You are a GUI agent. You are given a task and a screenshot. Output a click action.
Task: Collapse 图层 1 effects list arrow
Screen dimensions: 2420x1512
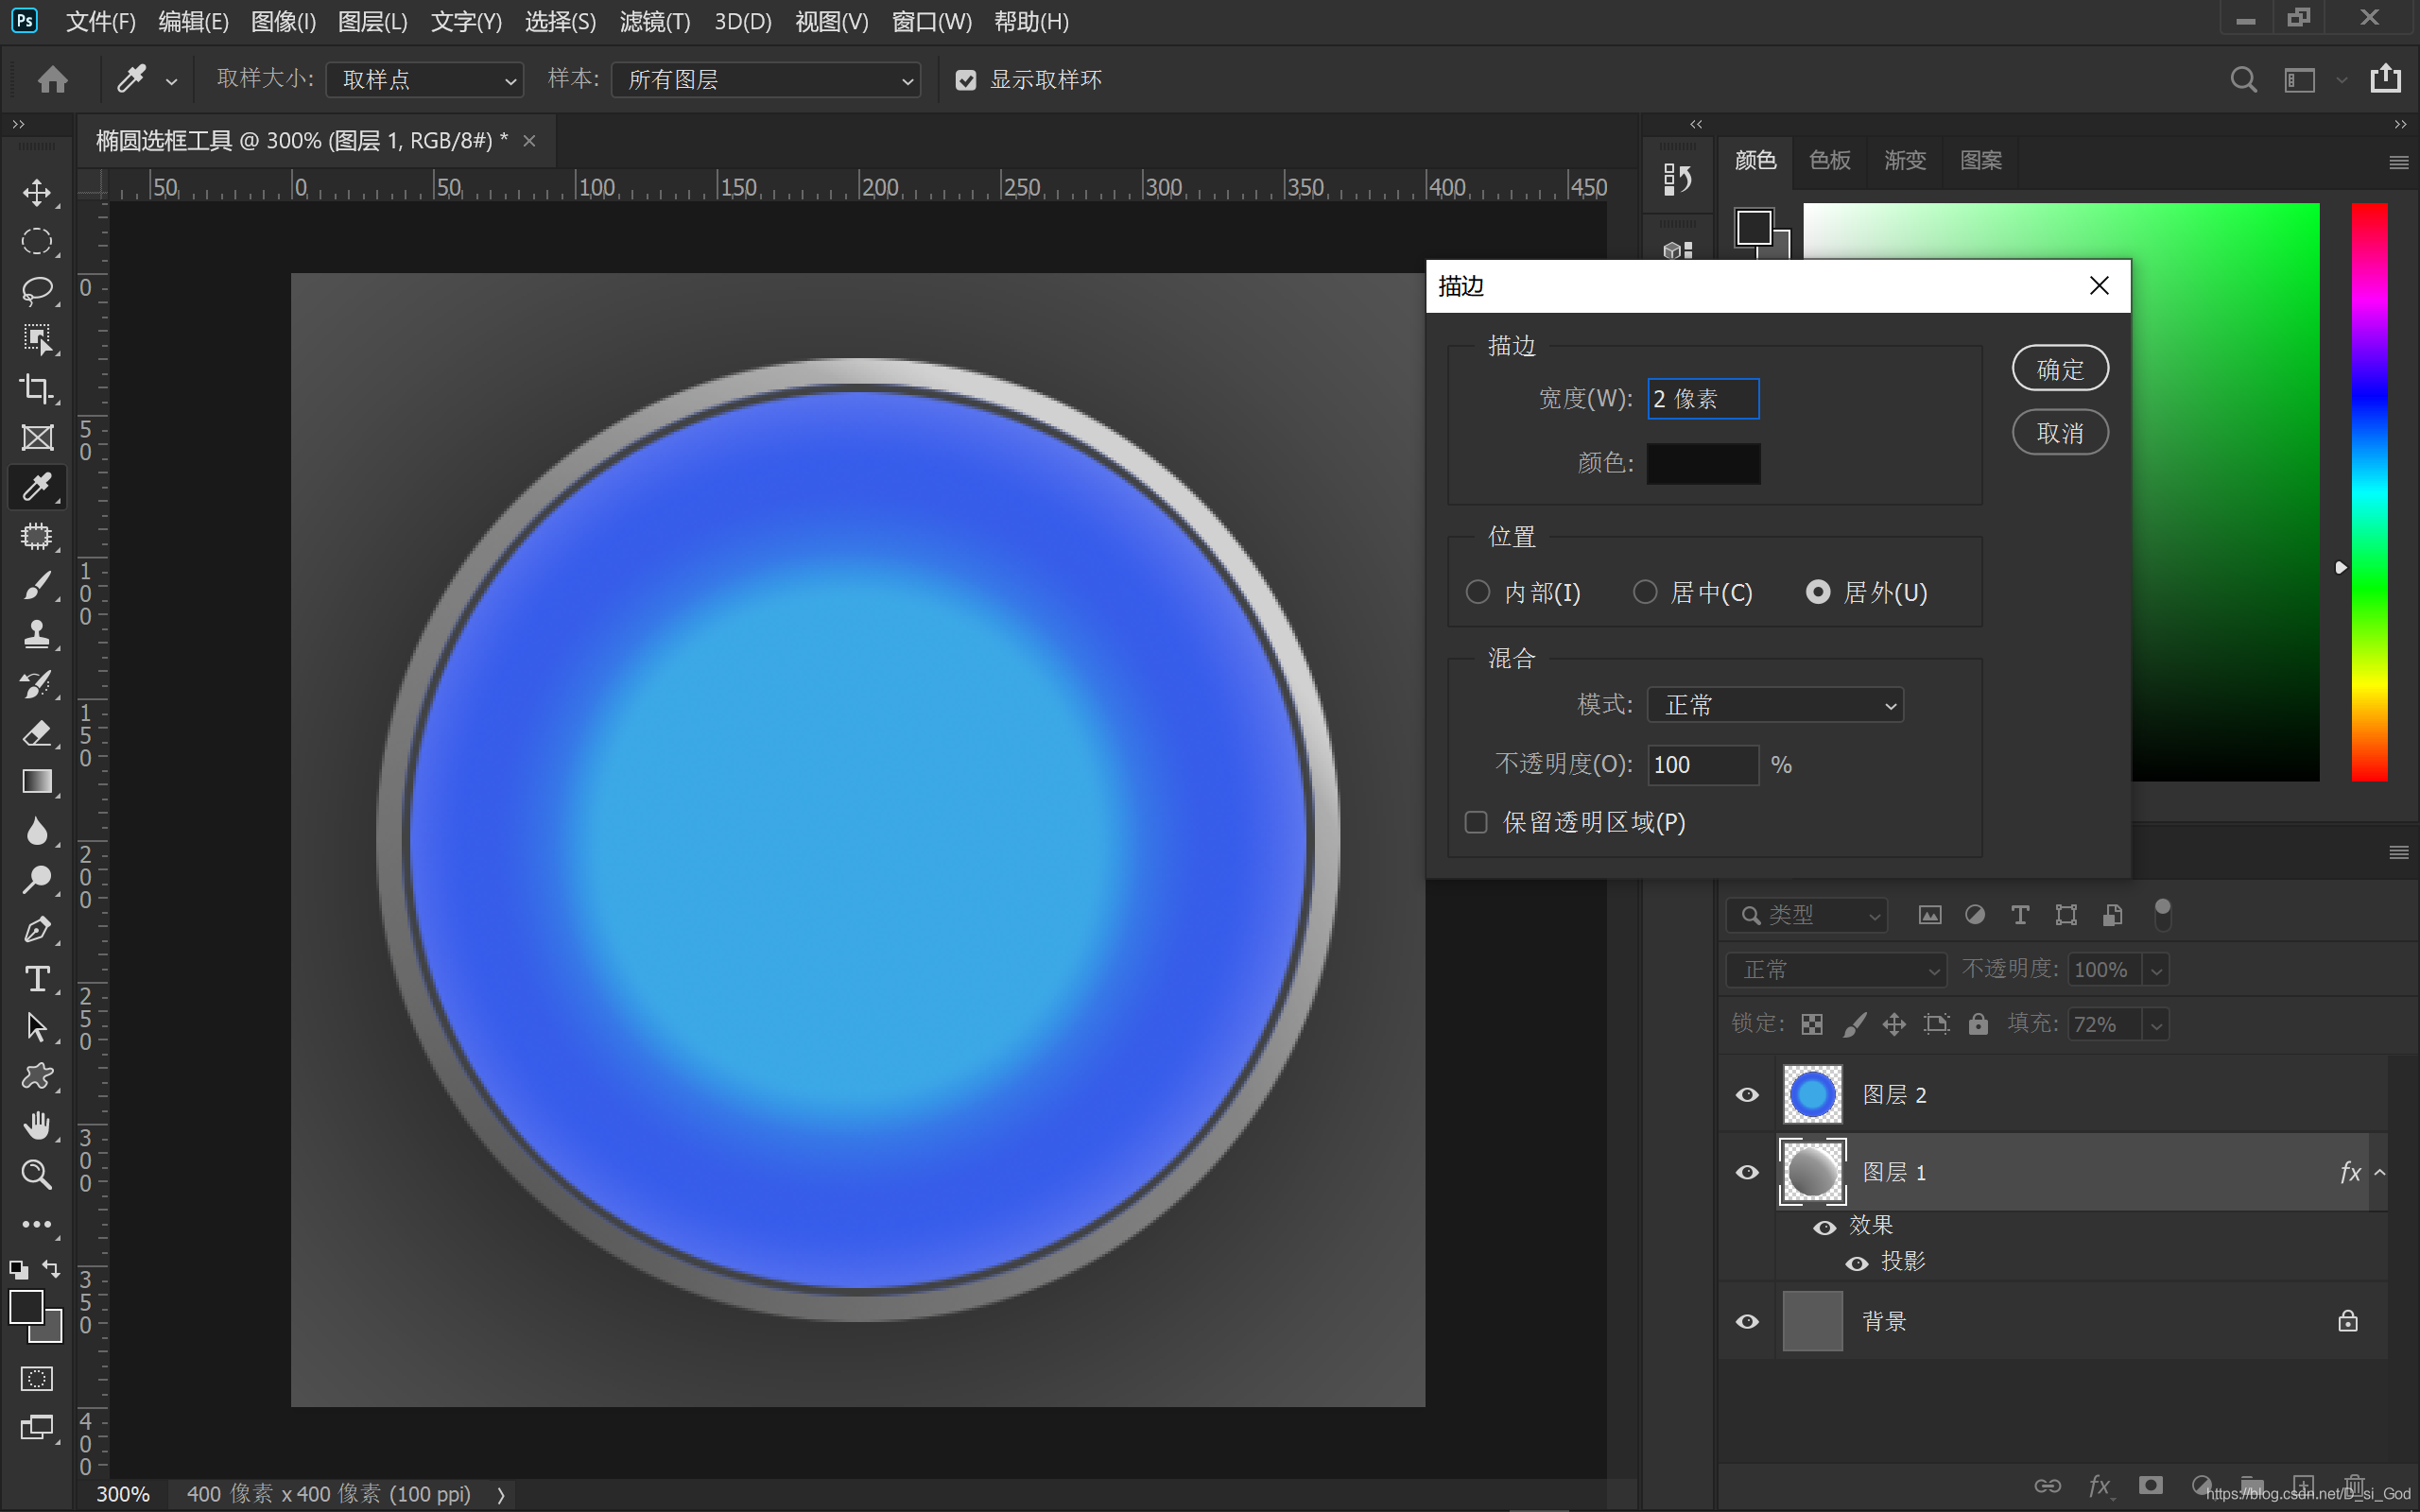click(2380, 1172)
